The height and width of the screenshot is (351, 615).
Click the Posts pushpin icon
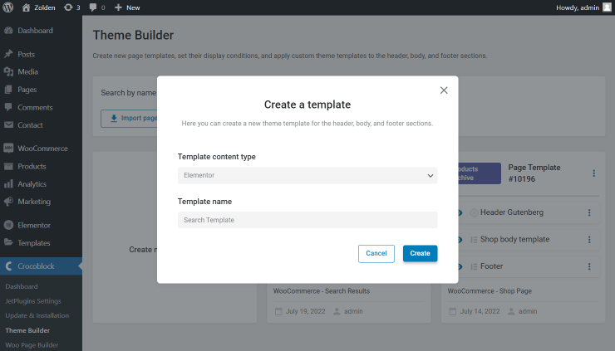click(8, 54)
